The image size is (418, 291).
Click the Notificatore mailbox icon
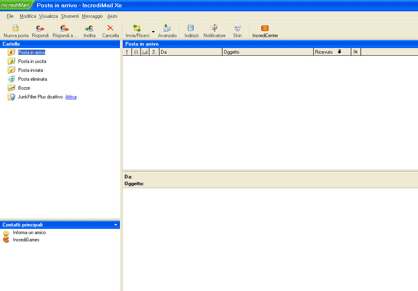click(x=214, y=28)
